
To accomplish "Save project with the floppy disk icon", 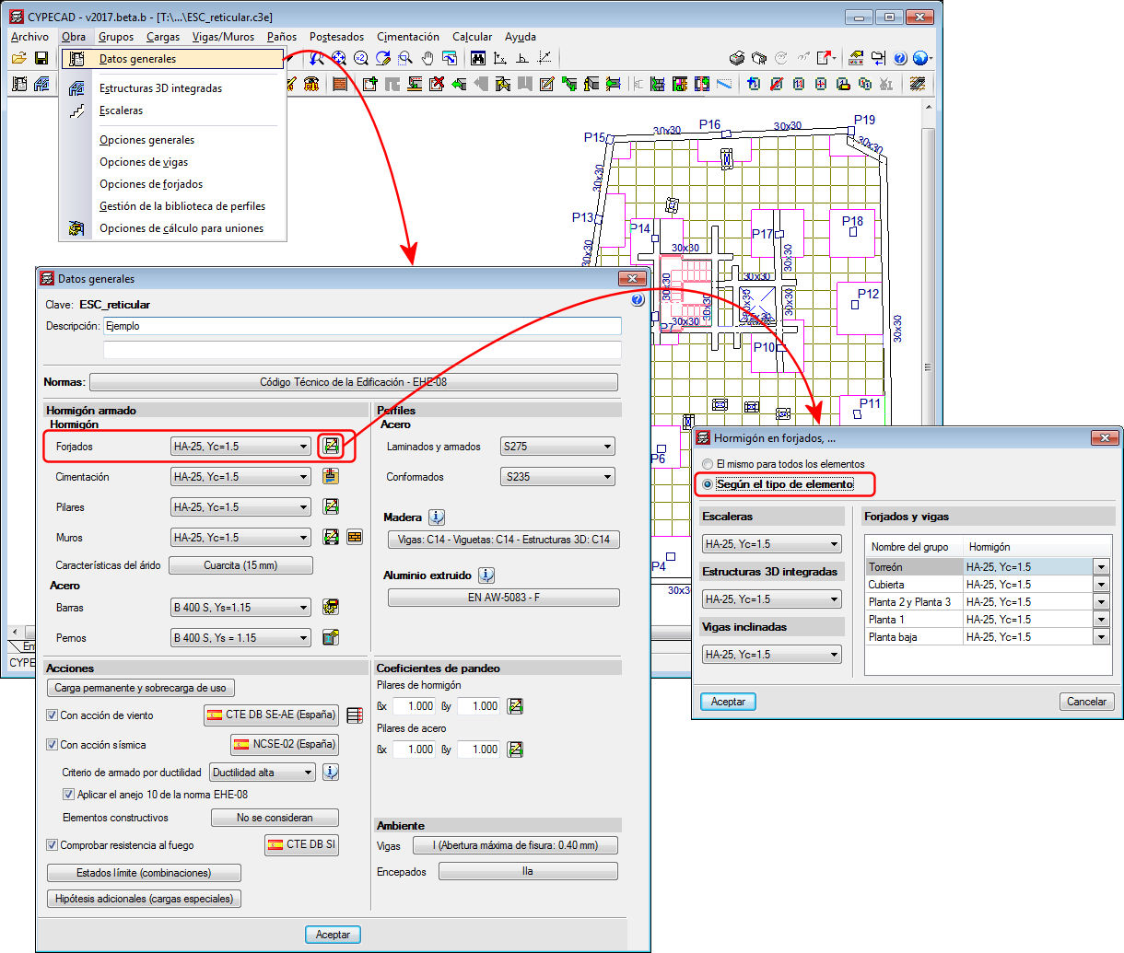I will coord(41,58).
